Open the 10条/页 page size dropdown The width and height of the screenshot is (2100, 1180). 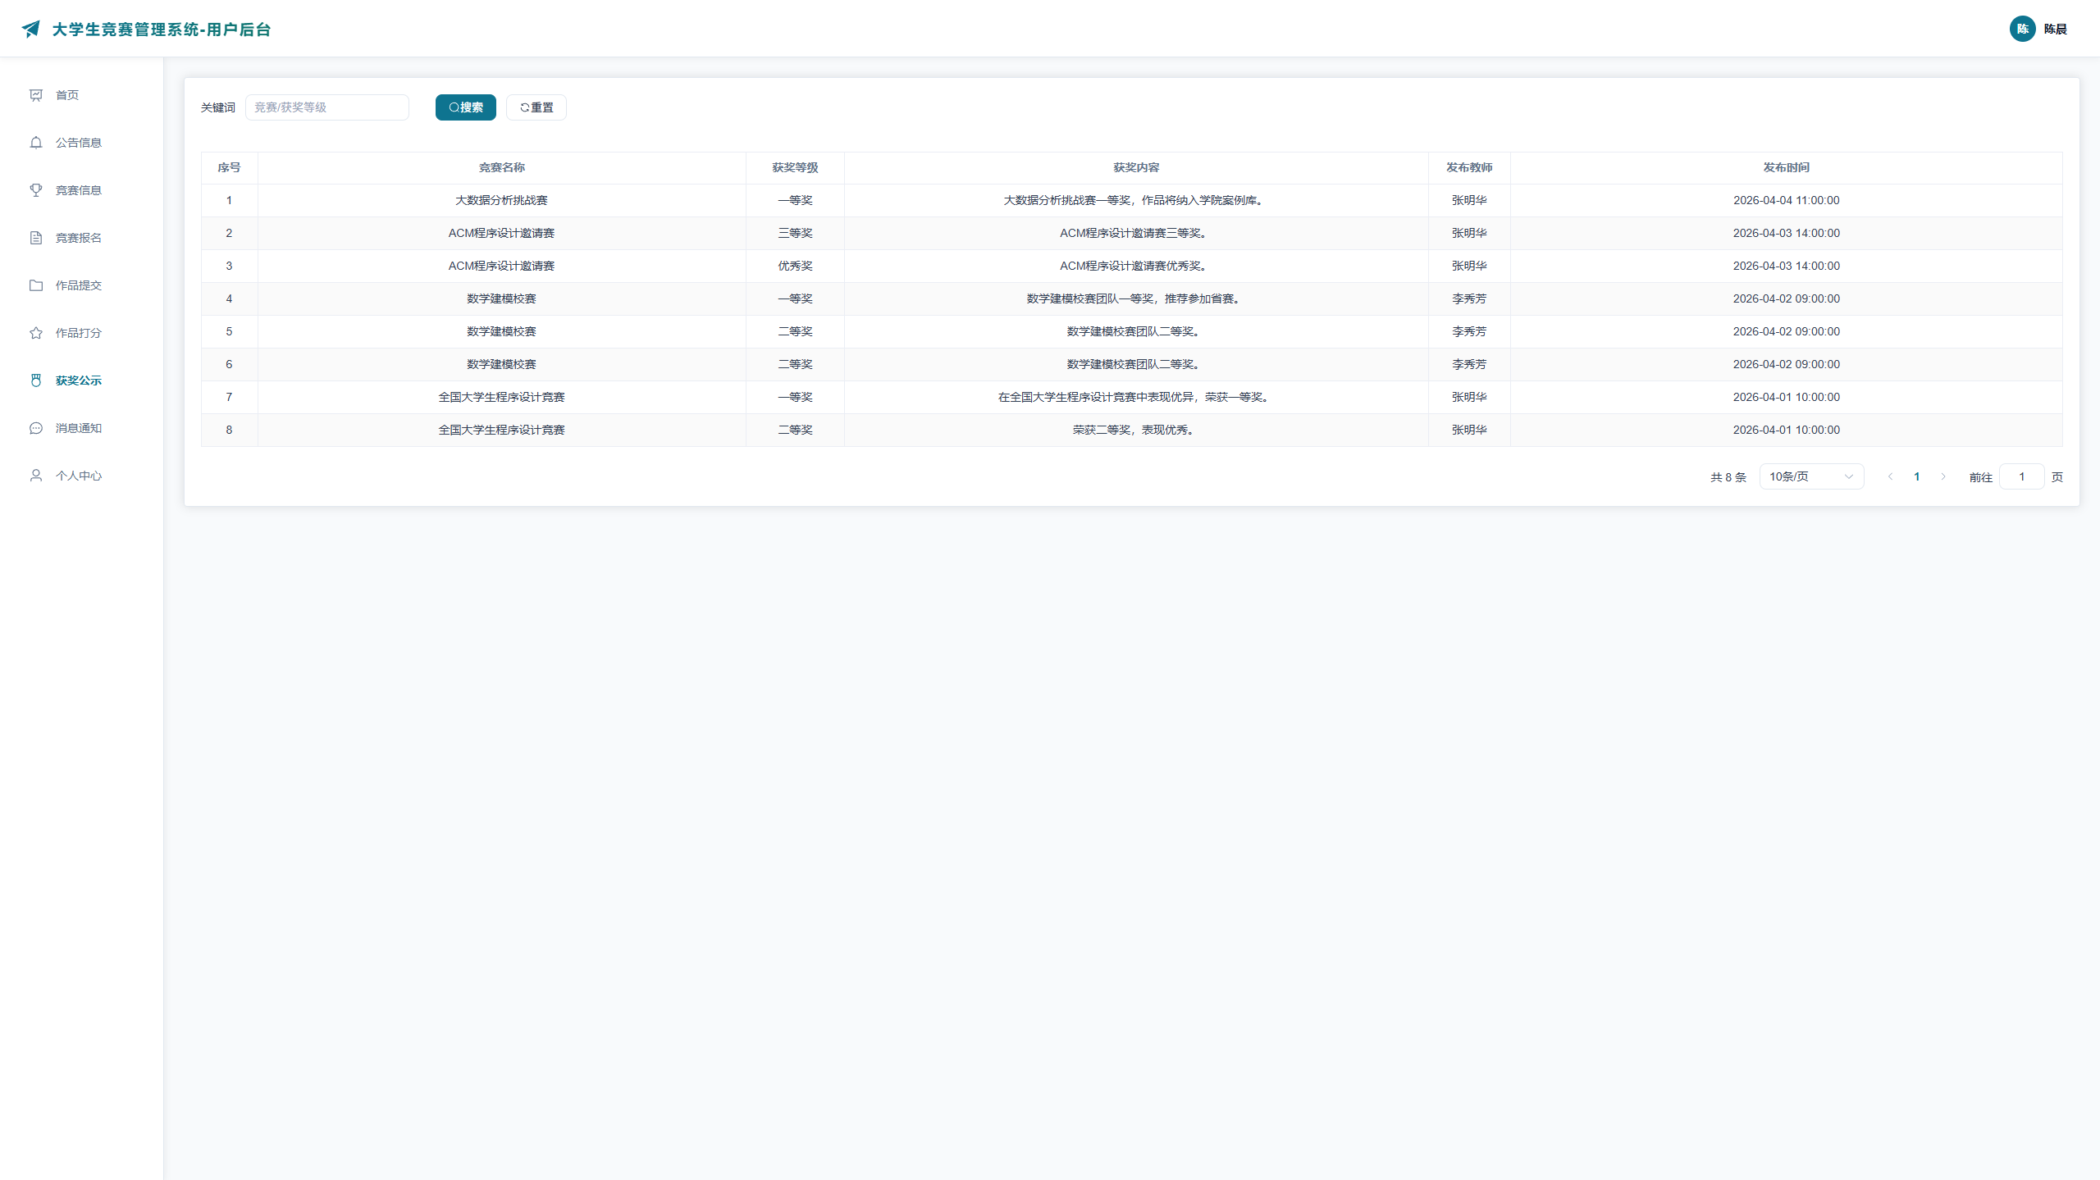coord(1811,476)
